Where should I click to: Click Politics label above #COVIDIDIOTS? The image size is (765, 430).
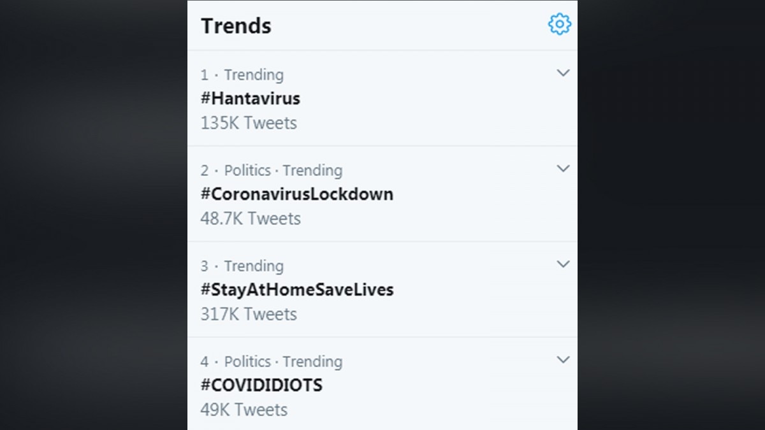[247, 362]
